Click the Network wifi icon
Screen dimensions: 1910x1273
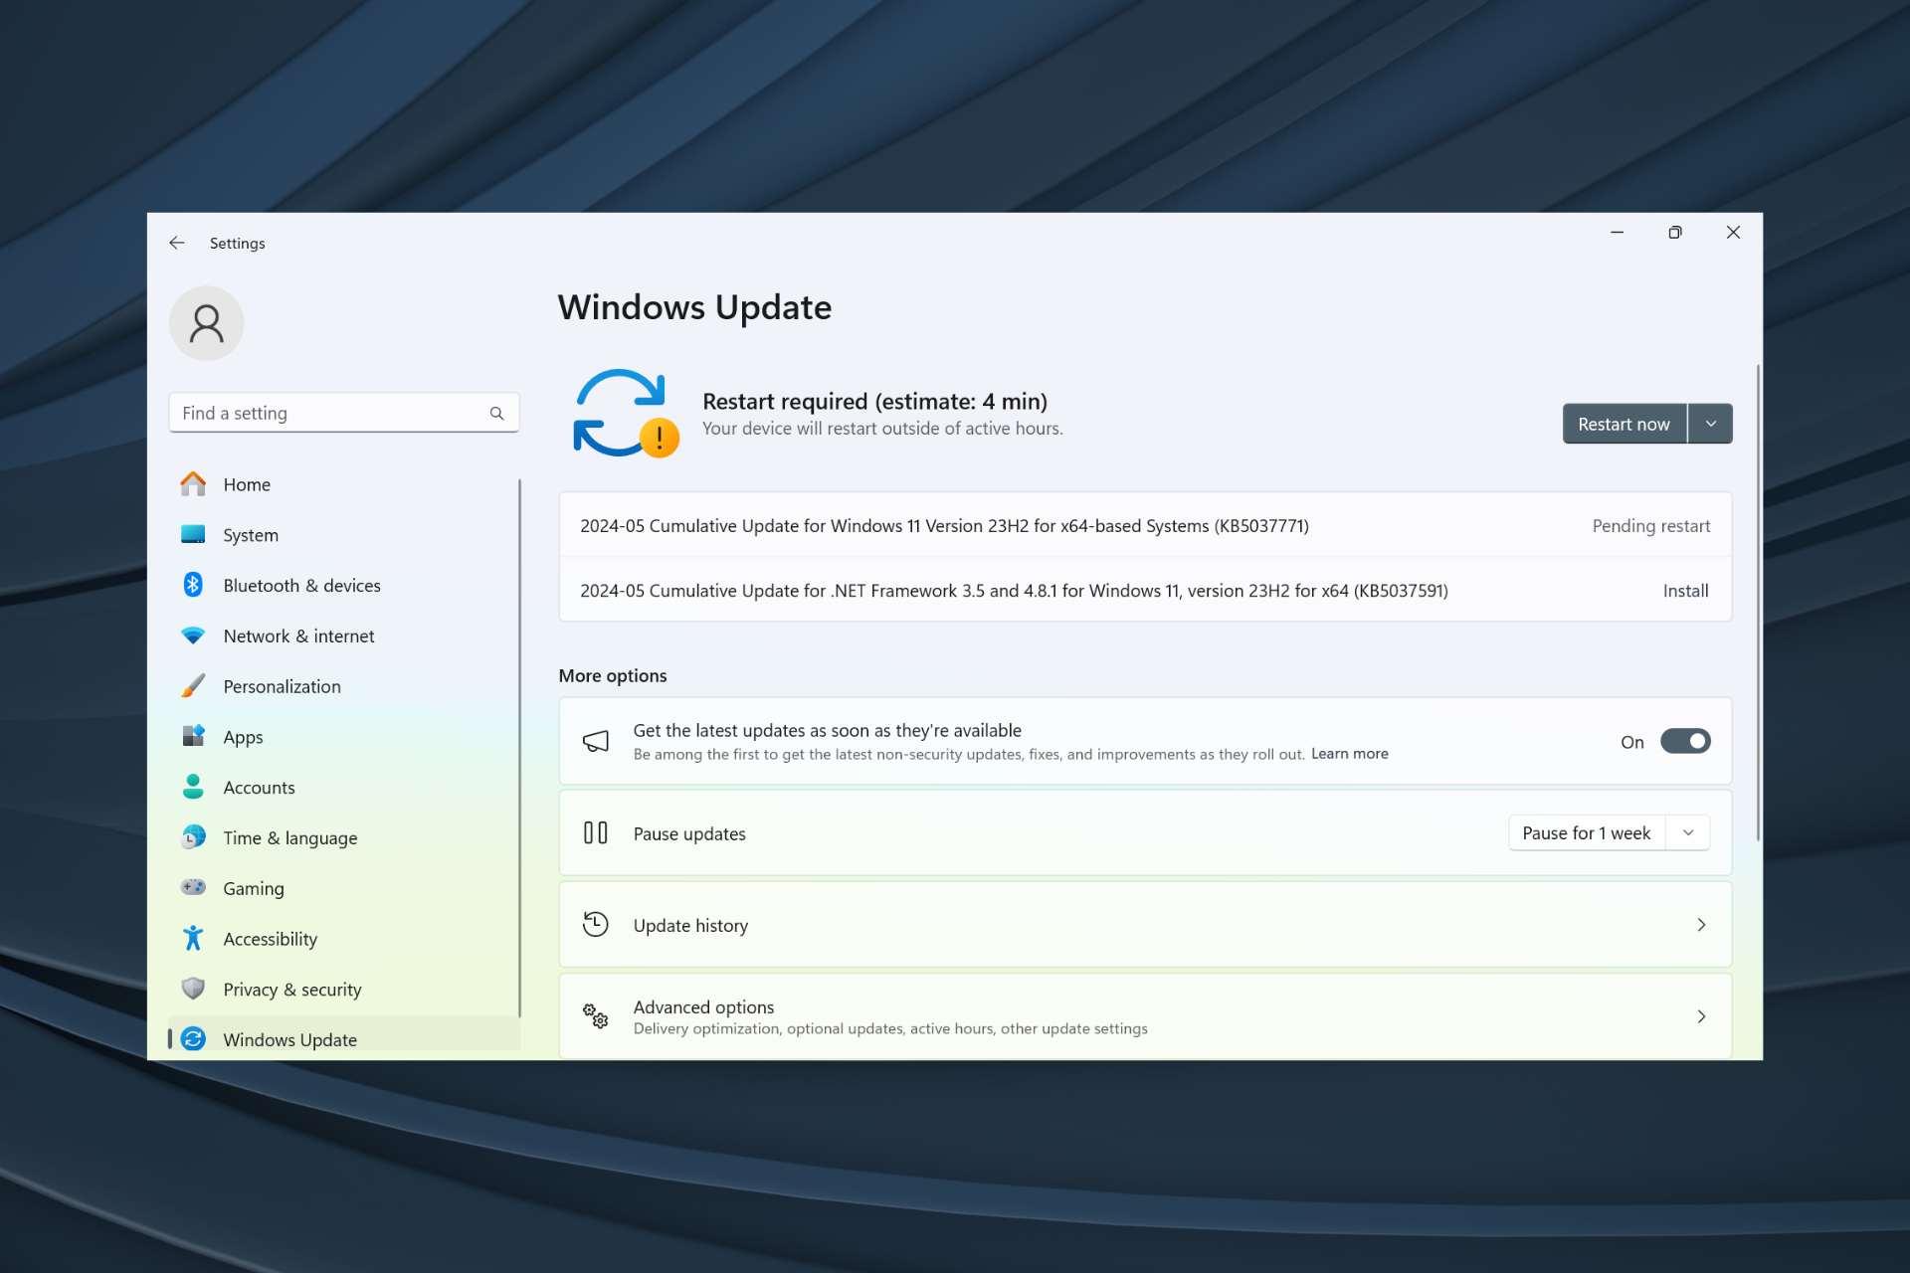(193, 636)
